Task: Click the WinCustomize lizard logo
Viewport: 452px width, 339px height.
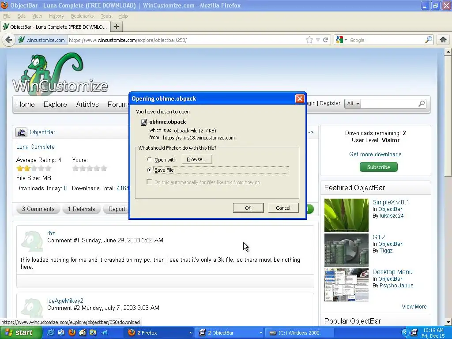Action: (x=60, y=74)
